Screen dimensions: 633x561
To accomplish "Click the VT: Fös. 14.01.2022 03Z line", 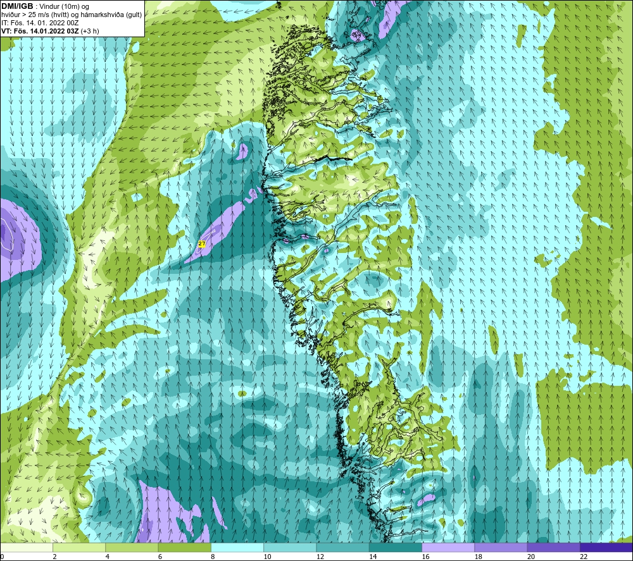I will click(x=50, y=31).
